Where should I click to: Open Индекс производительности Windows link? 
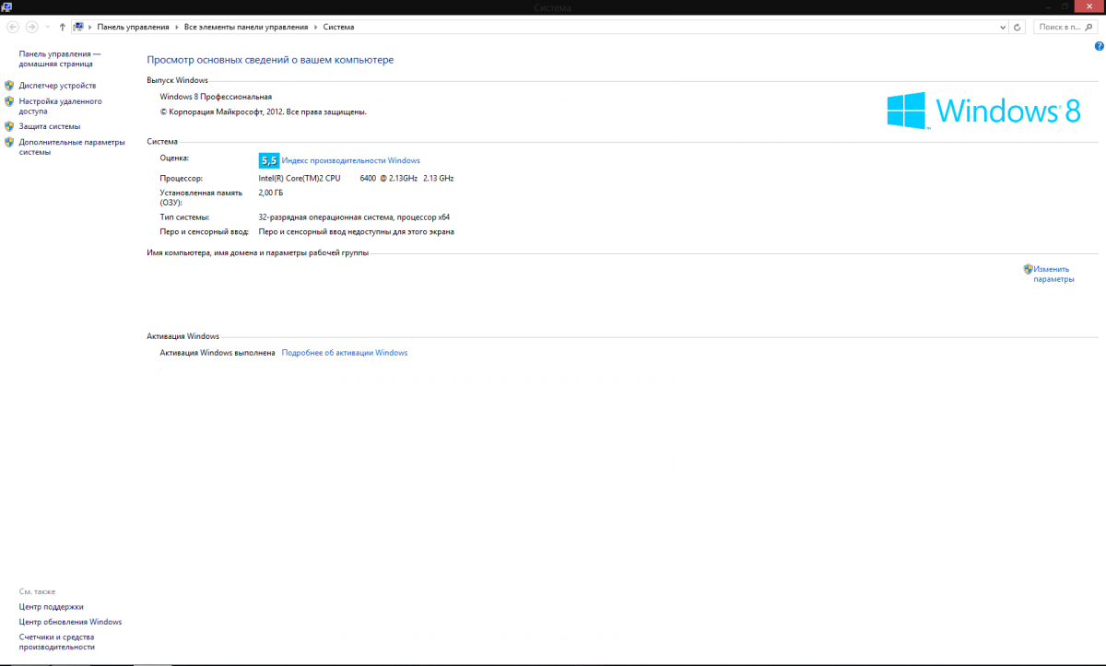pos(351,160)
